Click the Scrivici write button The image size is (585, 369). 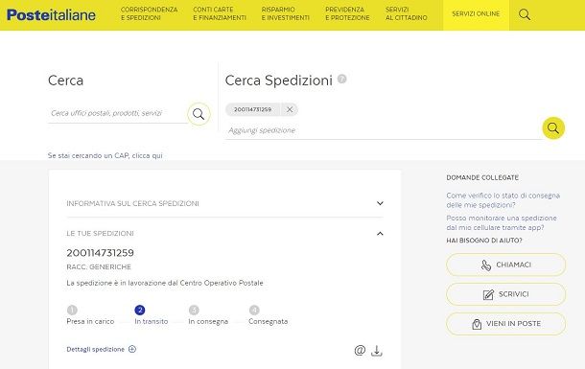(x=506, y=294)
